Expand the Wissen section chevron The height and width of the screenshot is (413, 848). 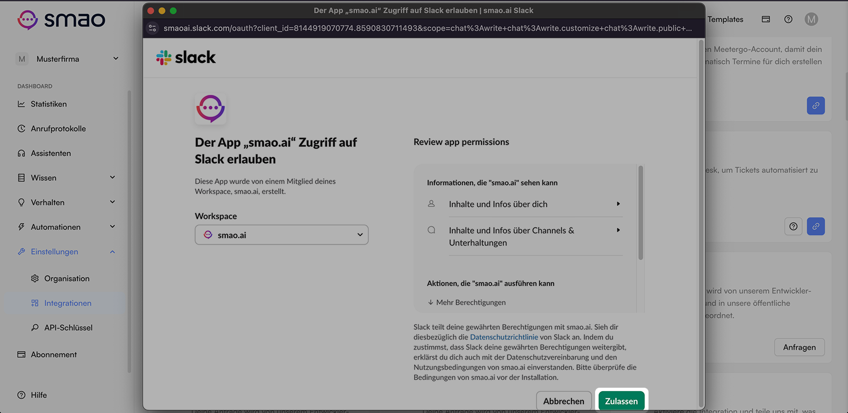point(112,178)
